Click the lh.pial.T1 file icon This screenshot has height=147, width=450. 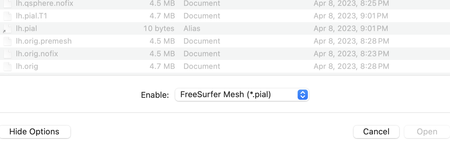tap(8, 16)
